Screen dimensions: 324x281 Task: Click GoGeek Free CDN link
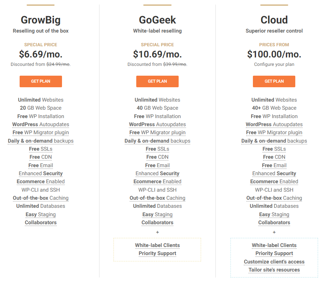157,157
